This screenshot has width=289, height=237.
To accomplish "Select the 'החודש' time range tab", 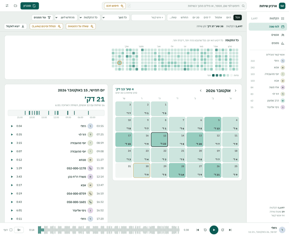I will pyautogui.click(x=184, y=17).
